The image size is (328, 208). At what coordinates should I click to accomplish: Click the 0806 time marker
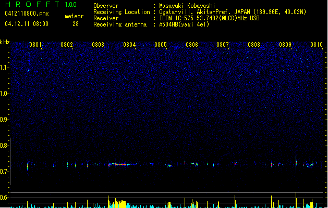click(x=192, y=45)
